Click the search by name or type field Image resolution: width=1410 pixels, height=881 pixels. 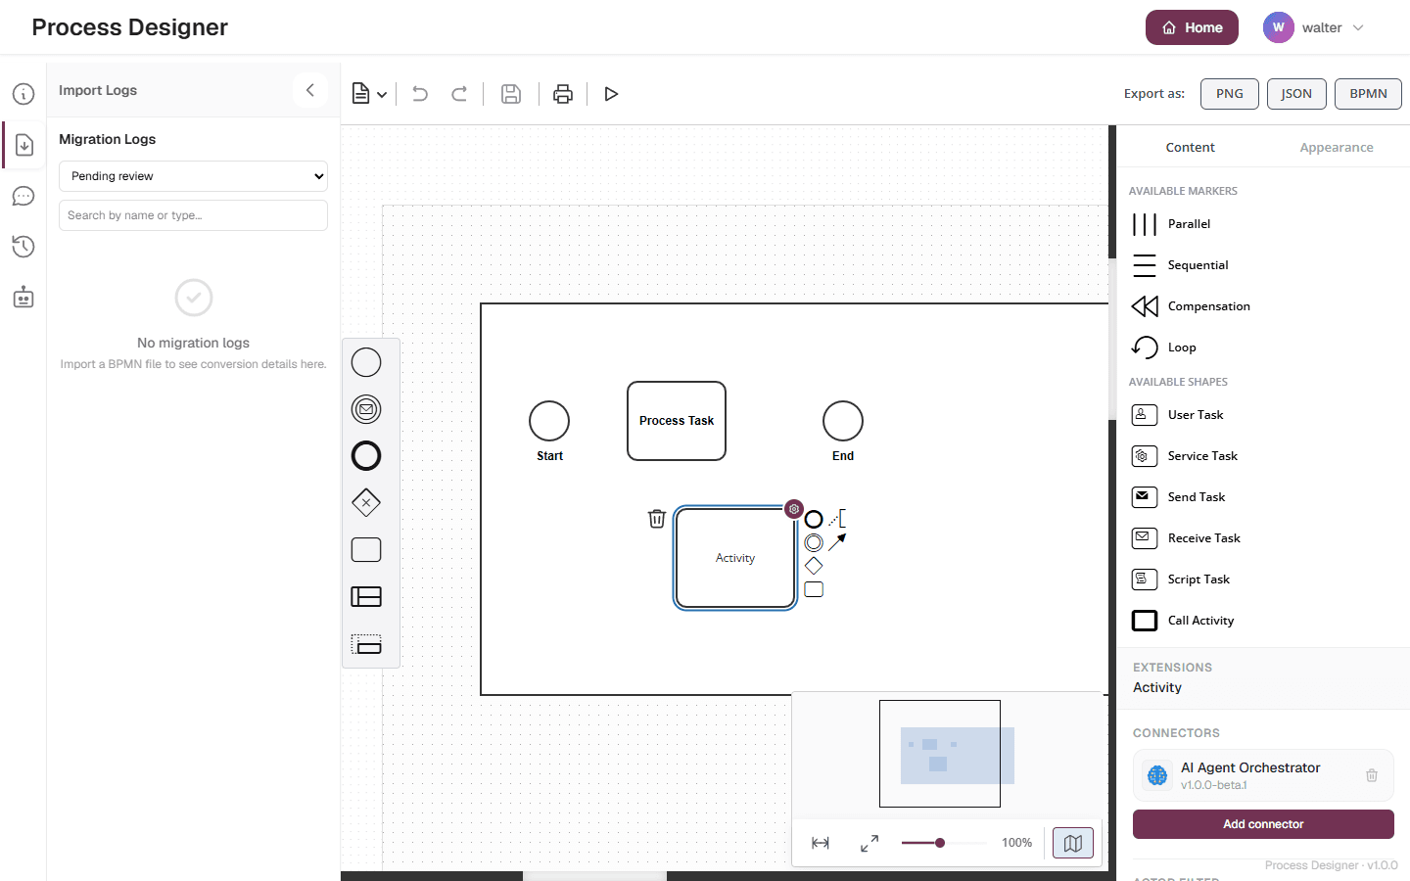pyautogui.click(x=193, y=215)
